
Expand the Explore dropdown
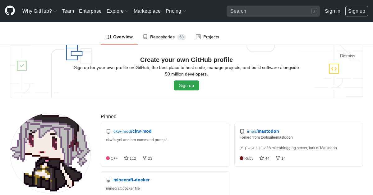pyautogui.click(x=117, y=11)
